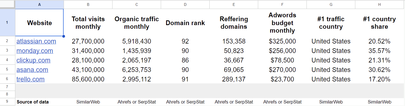Open the monday.com link
This screenshot has height=106, width=405.
[35, 51]
